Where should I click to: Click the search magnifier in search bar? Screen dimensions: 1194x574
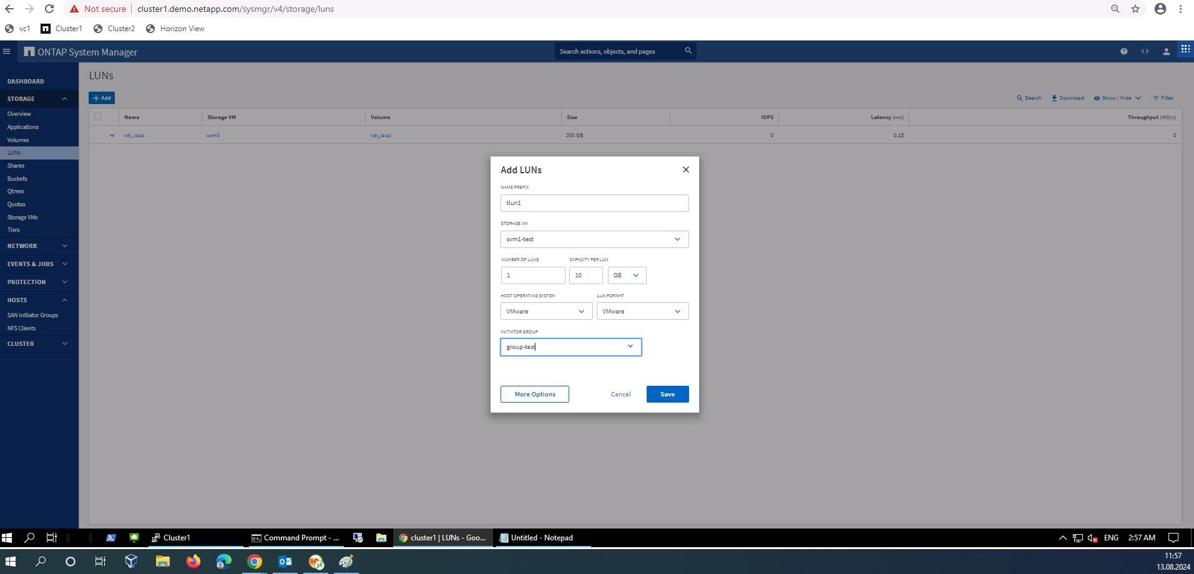point(688,51)
